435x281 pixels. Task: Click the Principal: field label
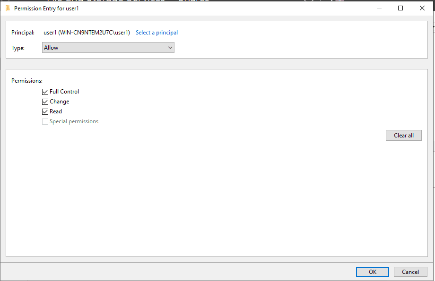click(23, 33)
